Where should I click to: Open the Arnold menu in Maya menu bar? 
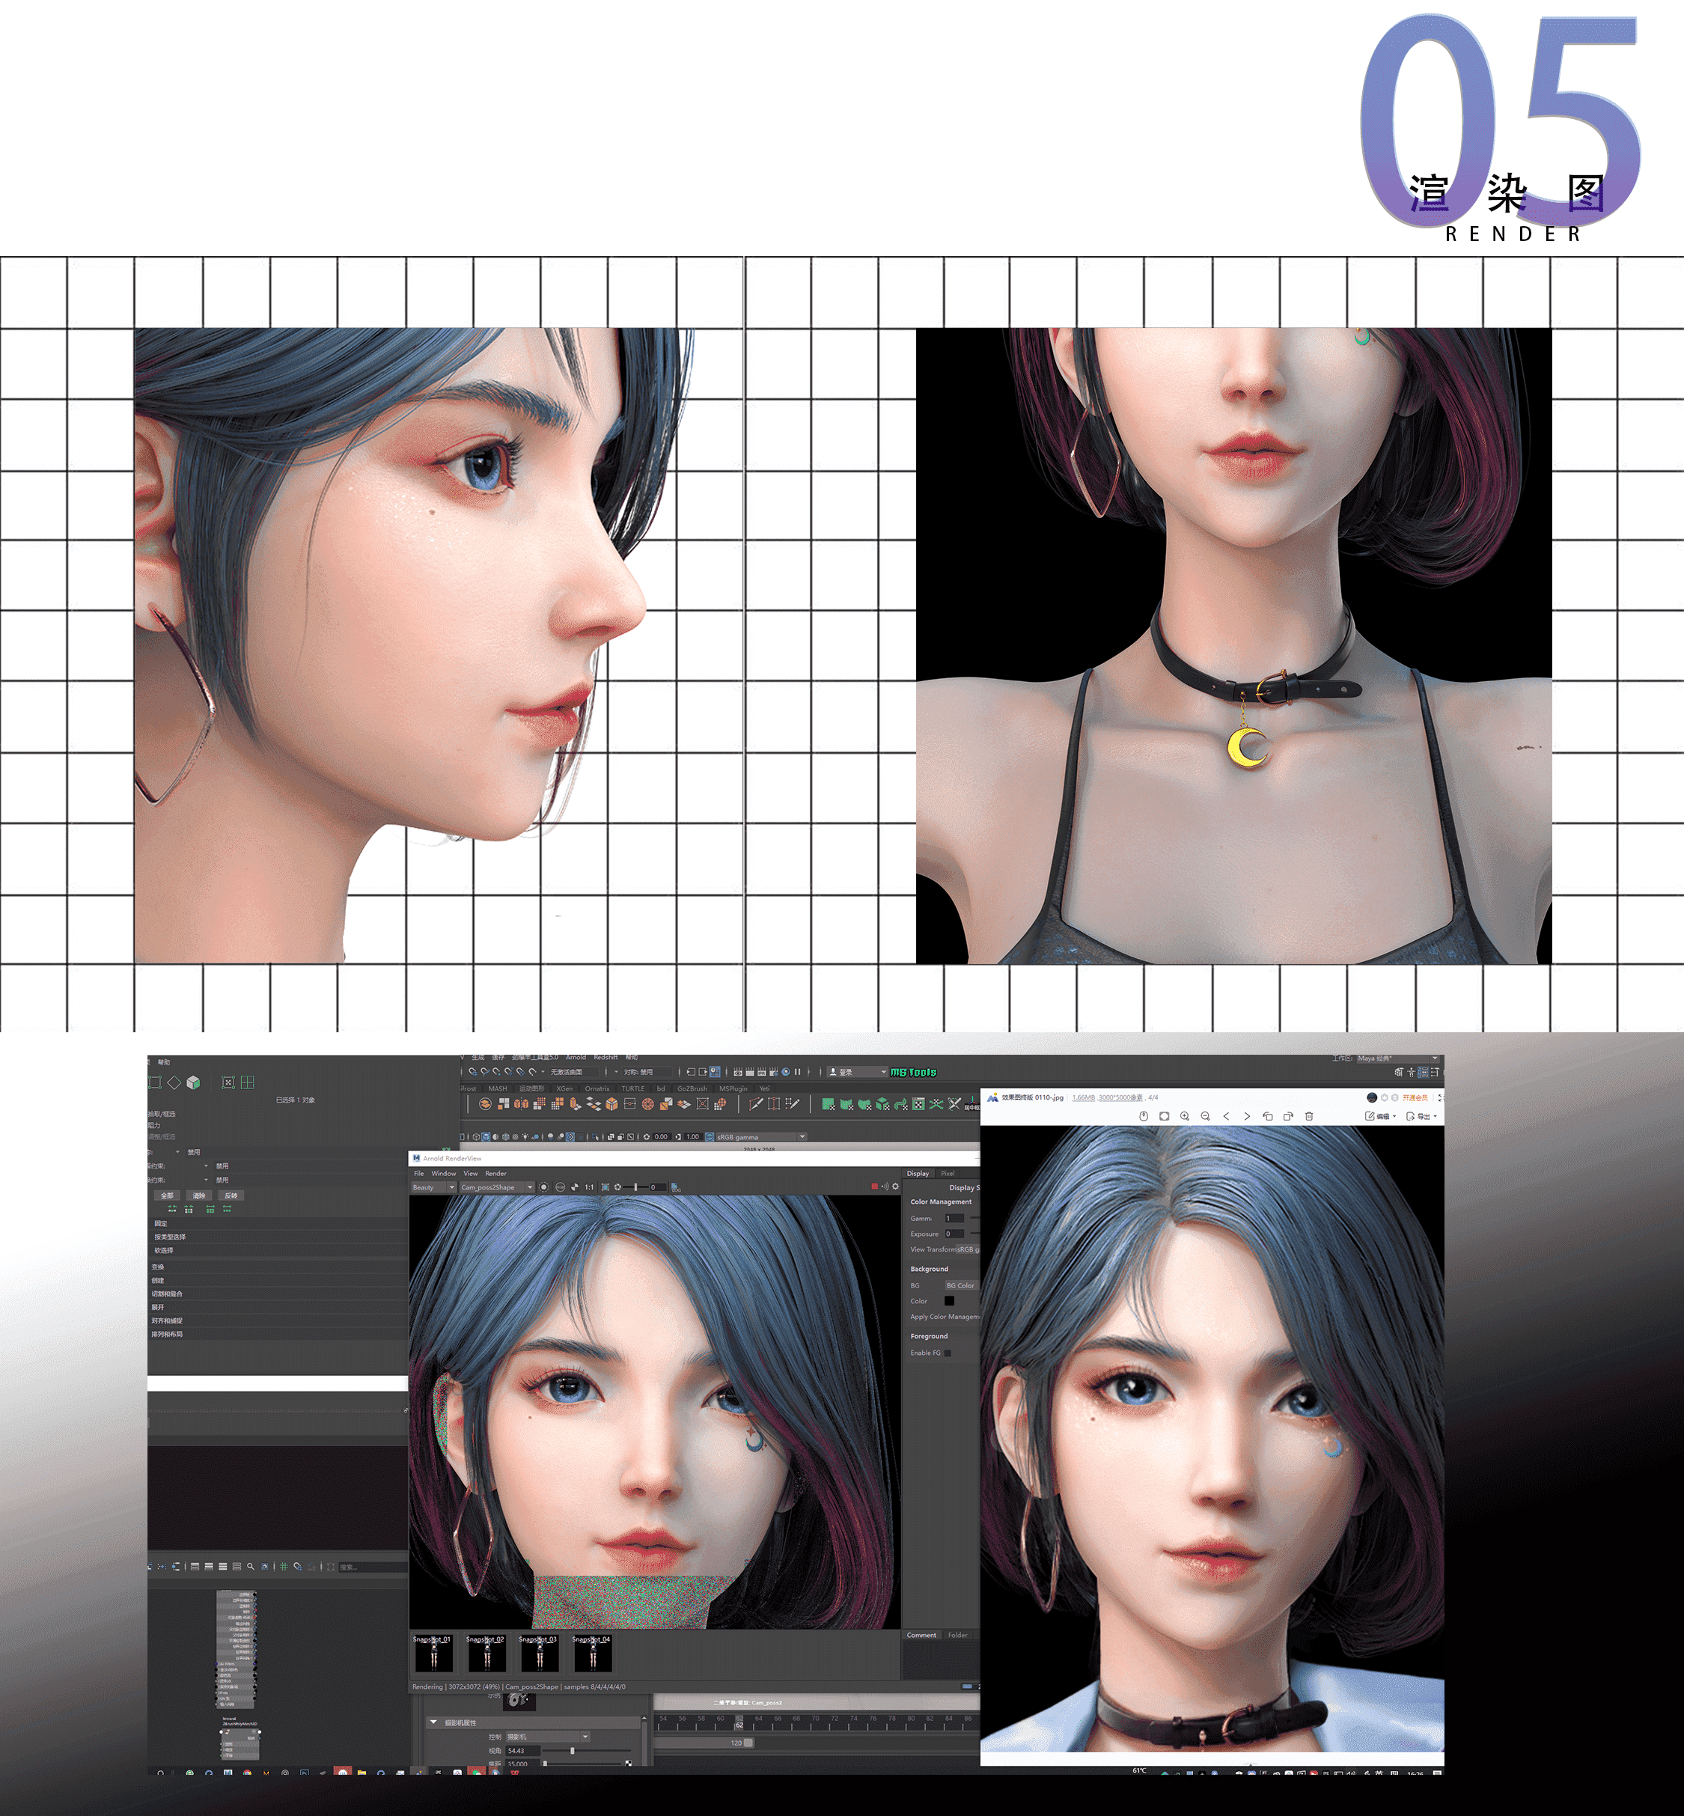point(576,1058)
